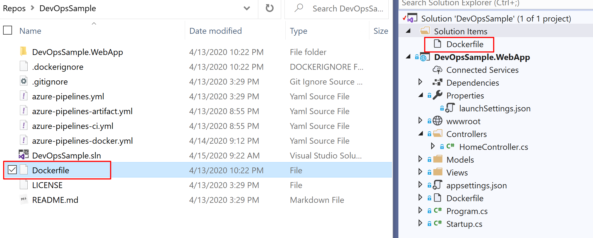Click the Views folder icon
This screenshot has height=238, width=593.
[x=437, y=172]
